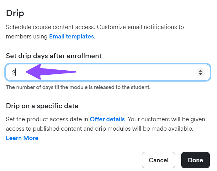Click the down arrow of drip days stepper
217x171 pixels.
(x=200, y=74)
